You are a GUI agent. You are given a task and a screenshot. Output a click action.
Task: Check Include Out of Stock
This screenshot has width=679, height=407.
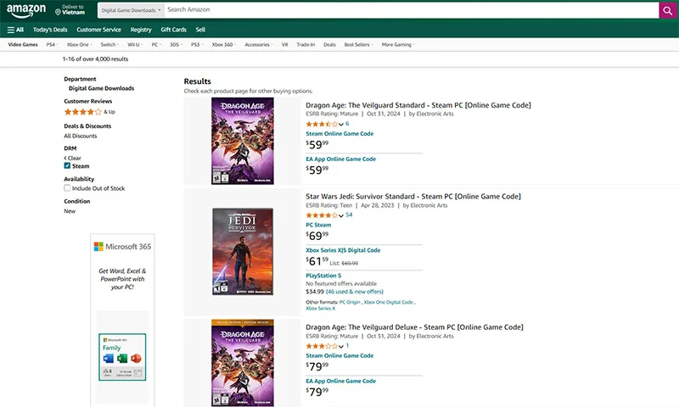point(67,188)
